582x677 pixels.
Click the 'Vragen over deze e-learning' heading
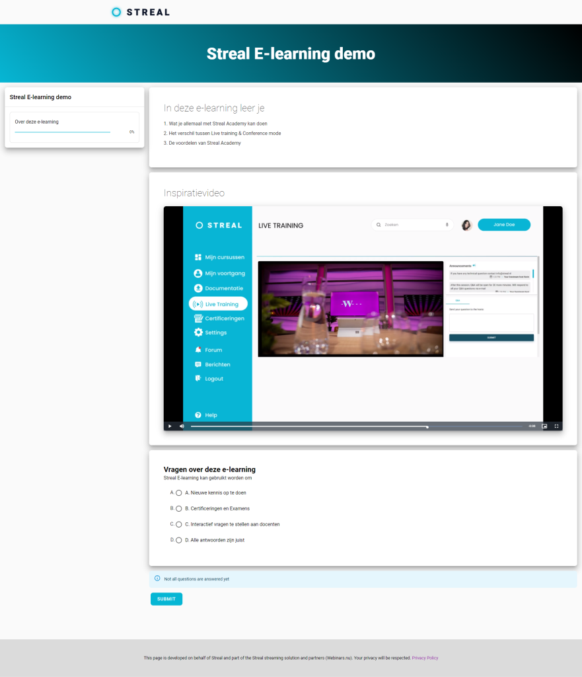(209, 469)
